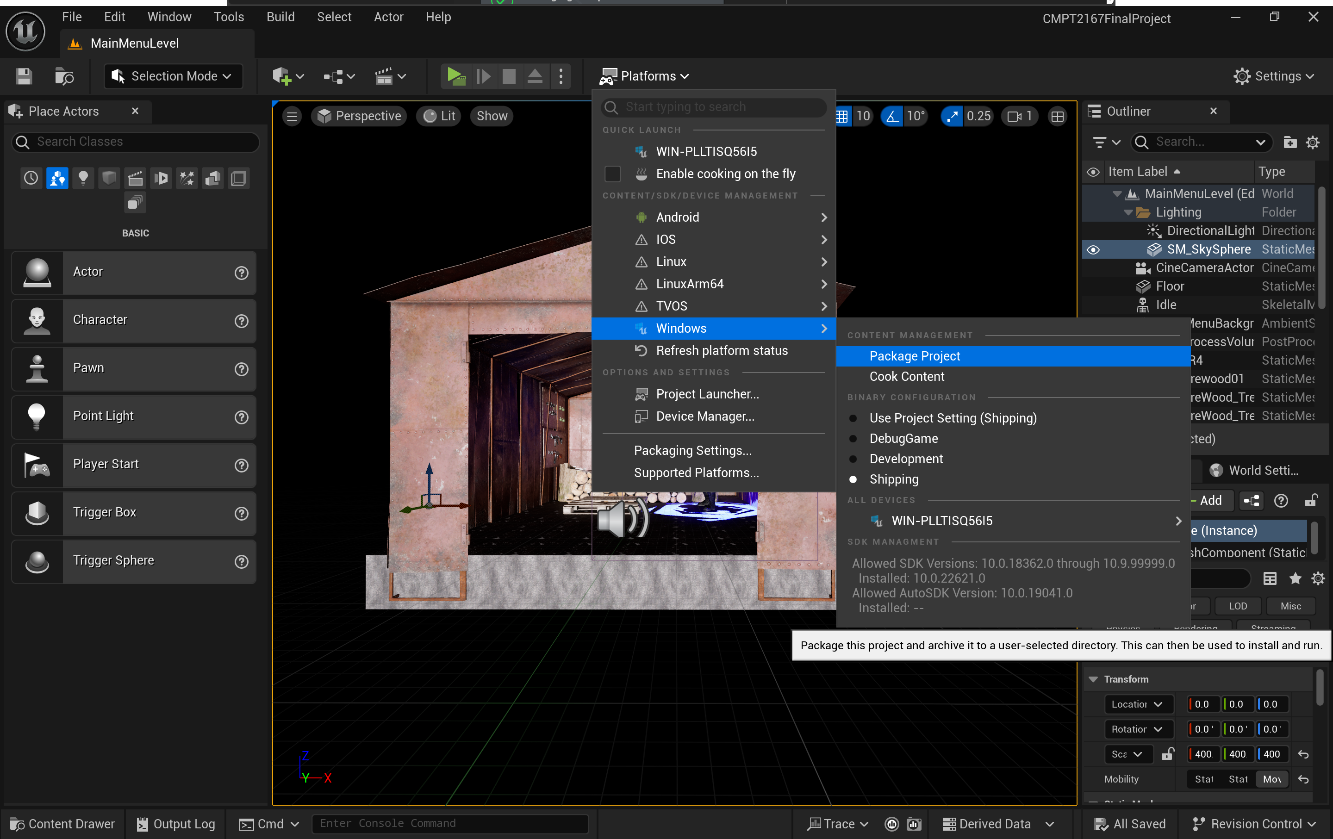Open the Outliner filter menu icon
Image resolution: width=1333 pixels, height=839 pixels.
[x=1107, y=142]
